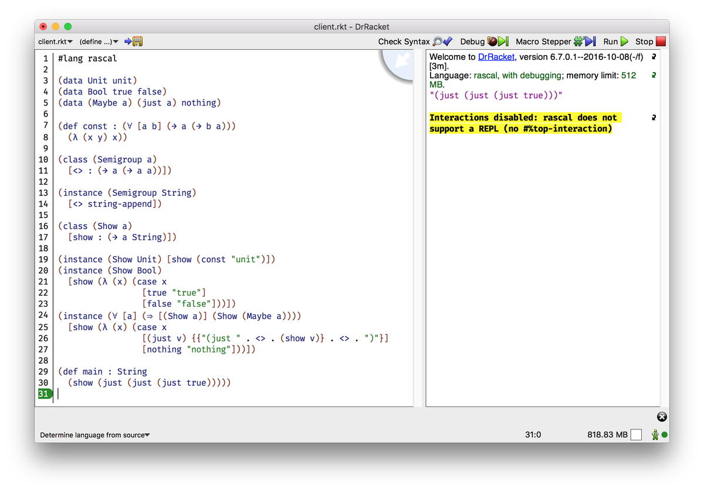Image resolution: width=704 pixels, height=492 pixels.
Task: Click the 31:0 cursor position indicator
Action: pos(533,435)
